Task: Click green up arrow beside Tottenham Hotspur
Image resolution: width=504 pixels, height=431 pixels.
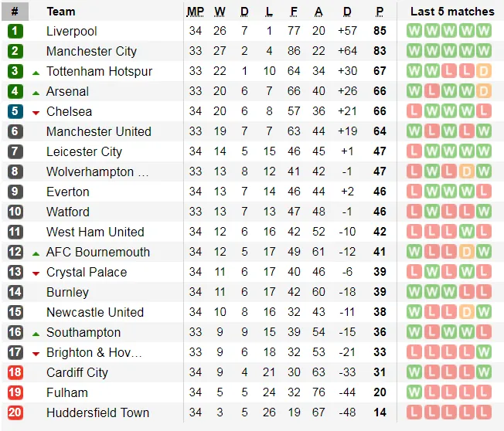Action: [x=36, y=72]
